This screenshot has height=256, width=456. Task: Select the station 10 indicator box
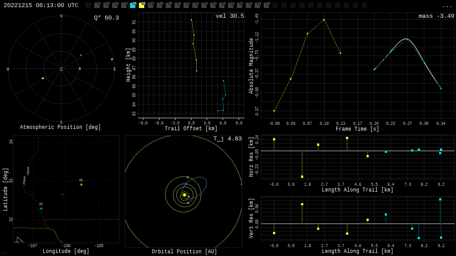click(177, 5)
